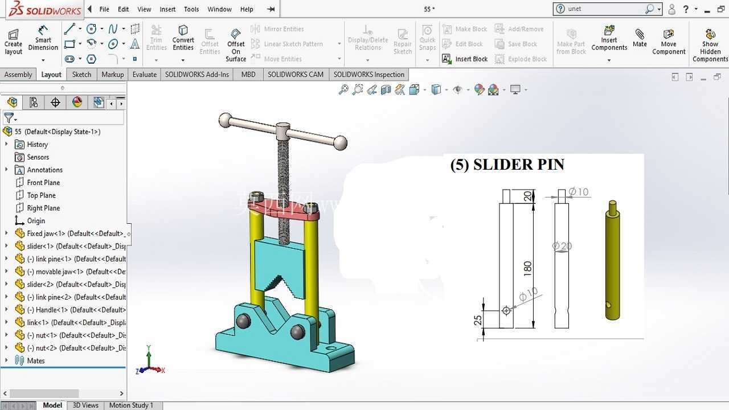Screen dimensions: 729x410
Task: Click the Mate tool
Action: [x=640, y=38]
